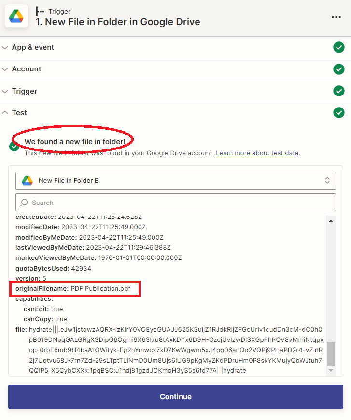Image resolution: width=351 pixels, height=420 pixels.
Task: Expand the App & event section
Action: coord(33,47)
